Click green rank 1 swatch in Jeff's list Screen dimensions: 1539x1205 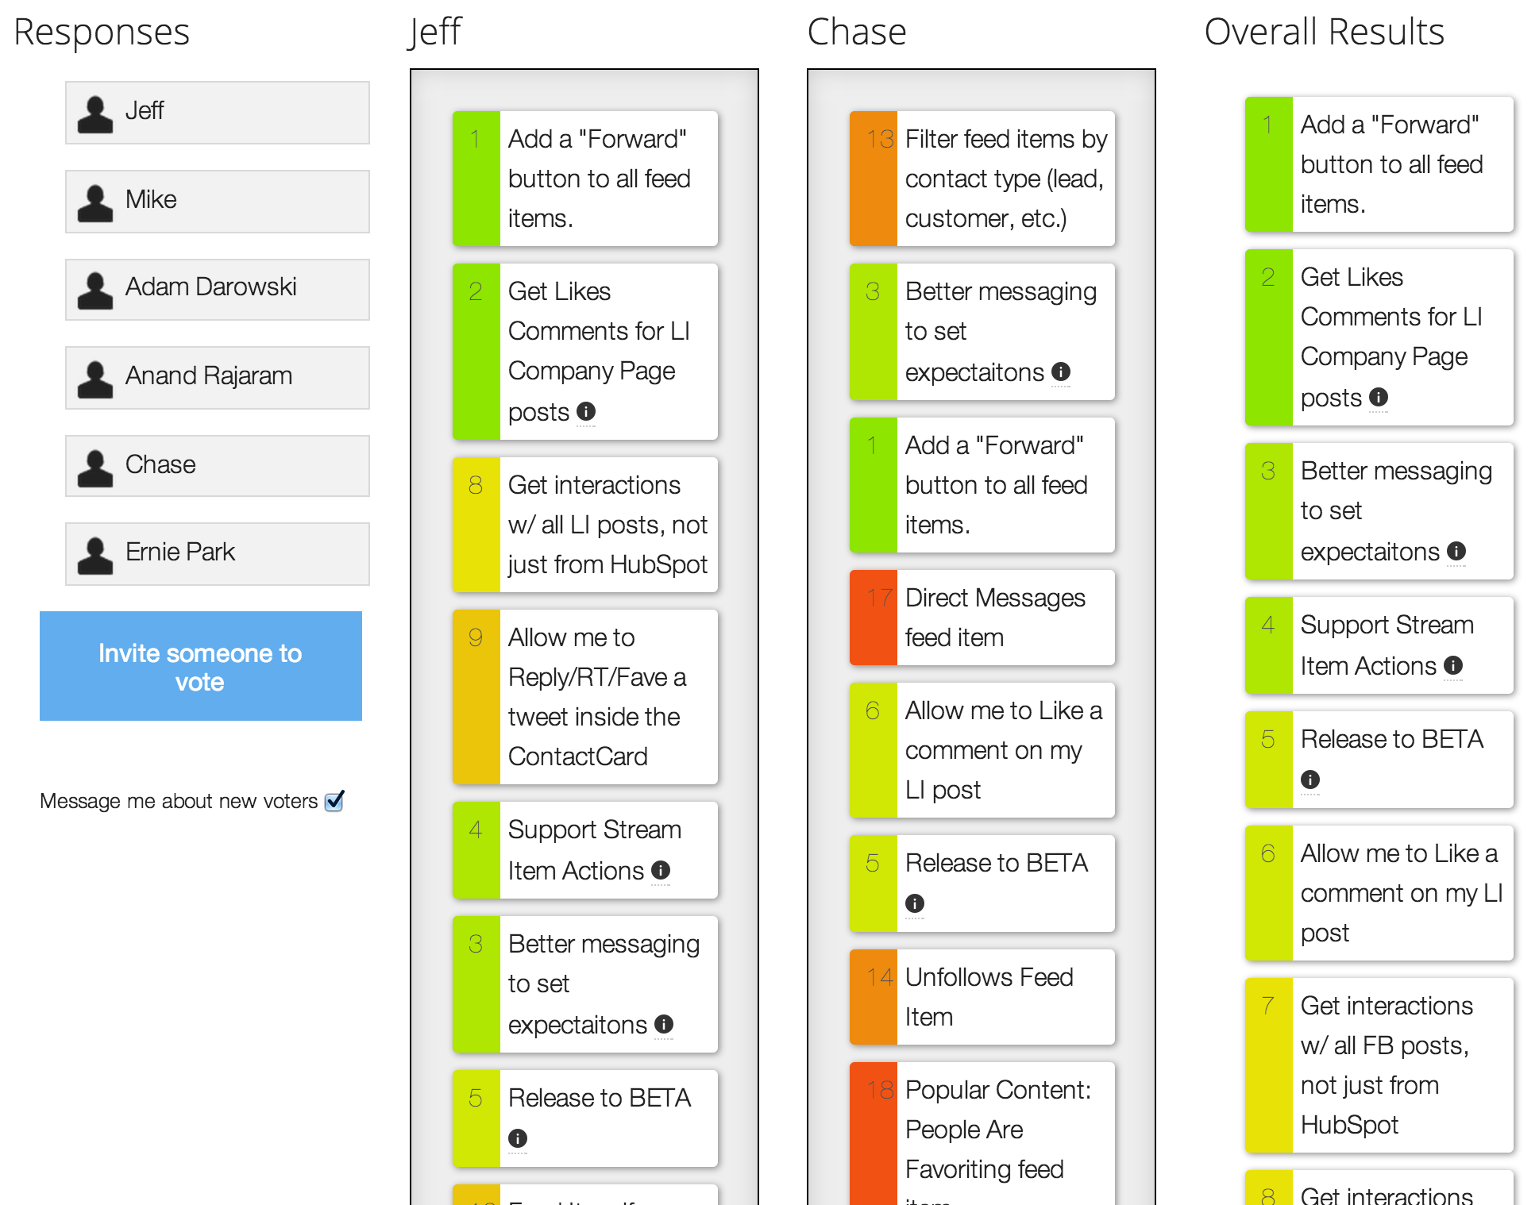pos(476,179)
